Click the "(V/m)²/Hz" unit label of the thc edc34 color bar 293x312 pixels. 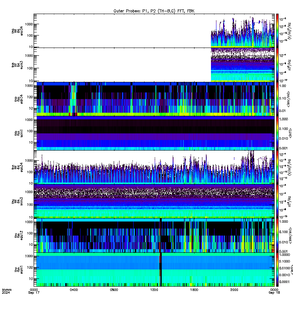pos(289,167)
